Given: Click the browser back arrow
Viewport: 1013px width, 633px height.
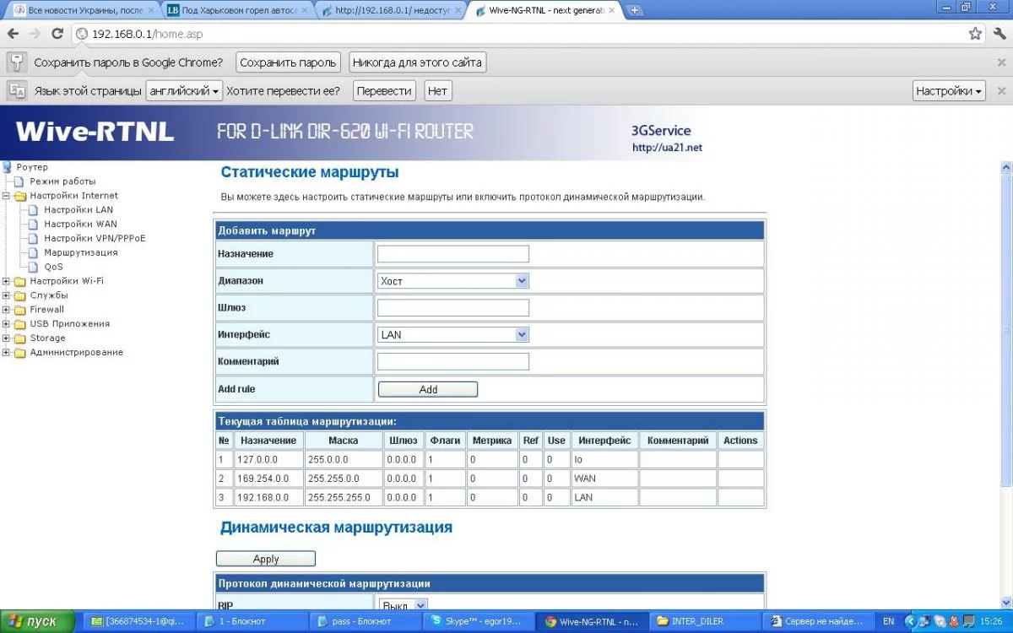Looking at the screenshot, I should 13,34.
